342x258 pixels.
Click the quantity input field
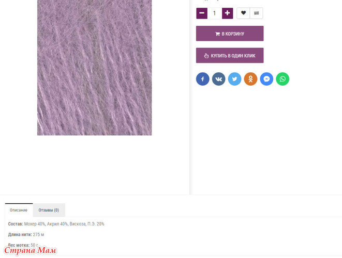point(215,13)
